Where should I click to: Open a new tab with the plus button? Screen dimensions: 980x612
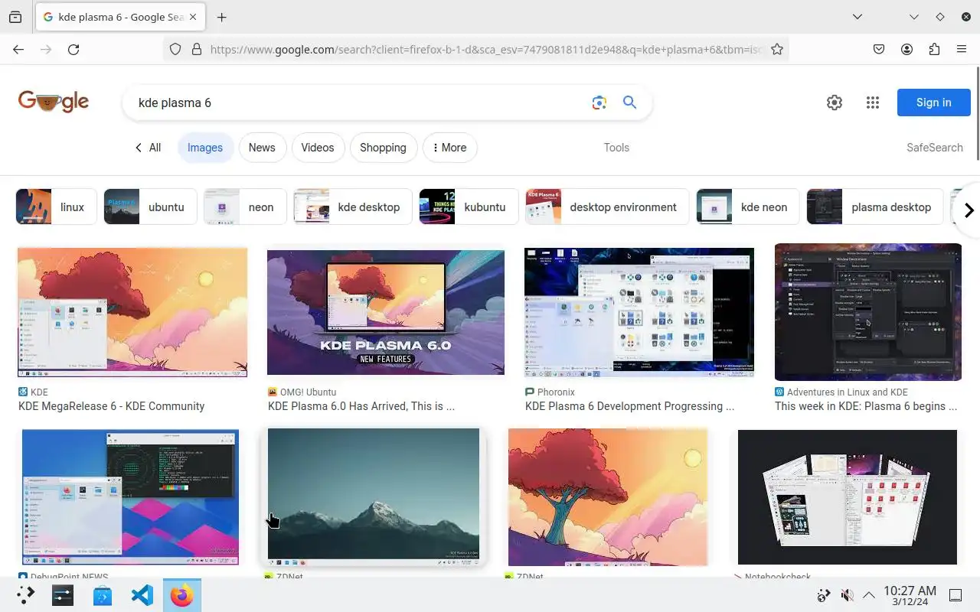[x=222, y=17]
